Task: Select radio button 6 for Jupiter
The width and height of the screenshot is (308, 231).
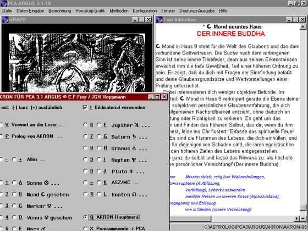Action: [85, 125]
